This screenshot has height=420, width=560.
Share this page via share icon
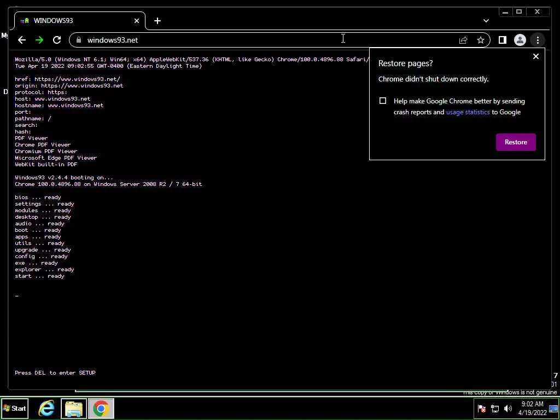(x=463, y=40)
